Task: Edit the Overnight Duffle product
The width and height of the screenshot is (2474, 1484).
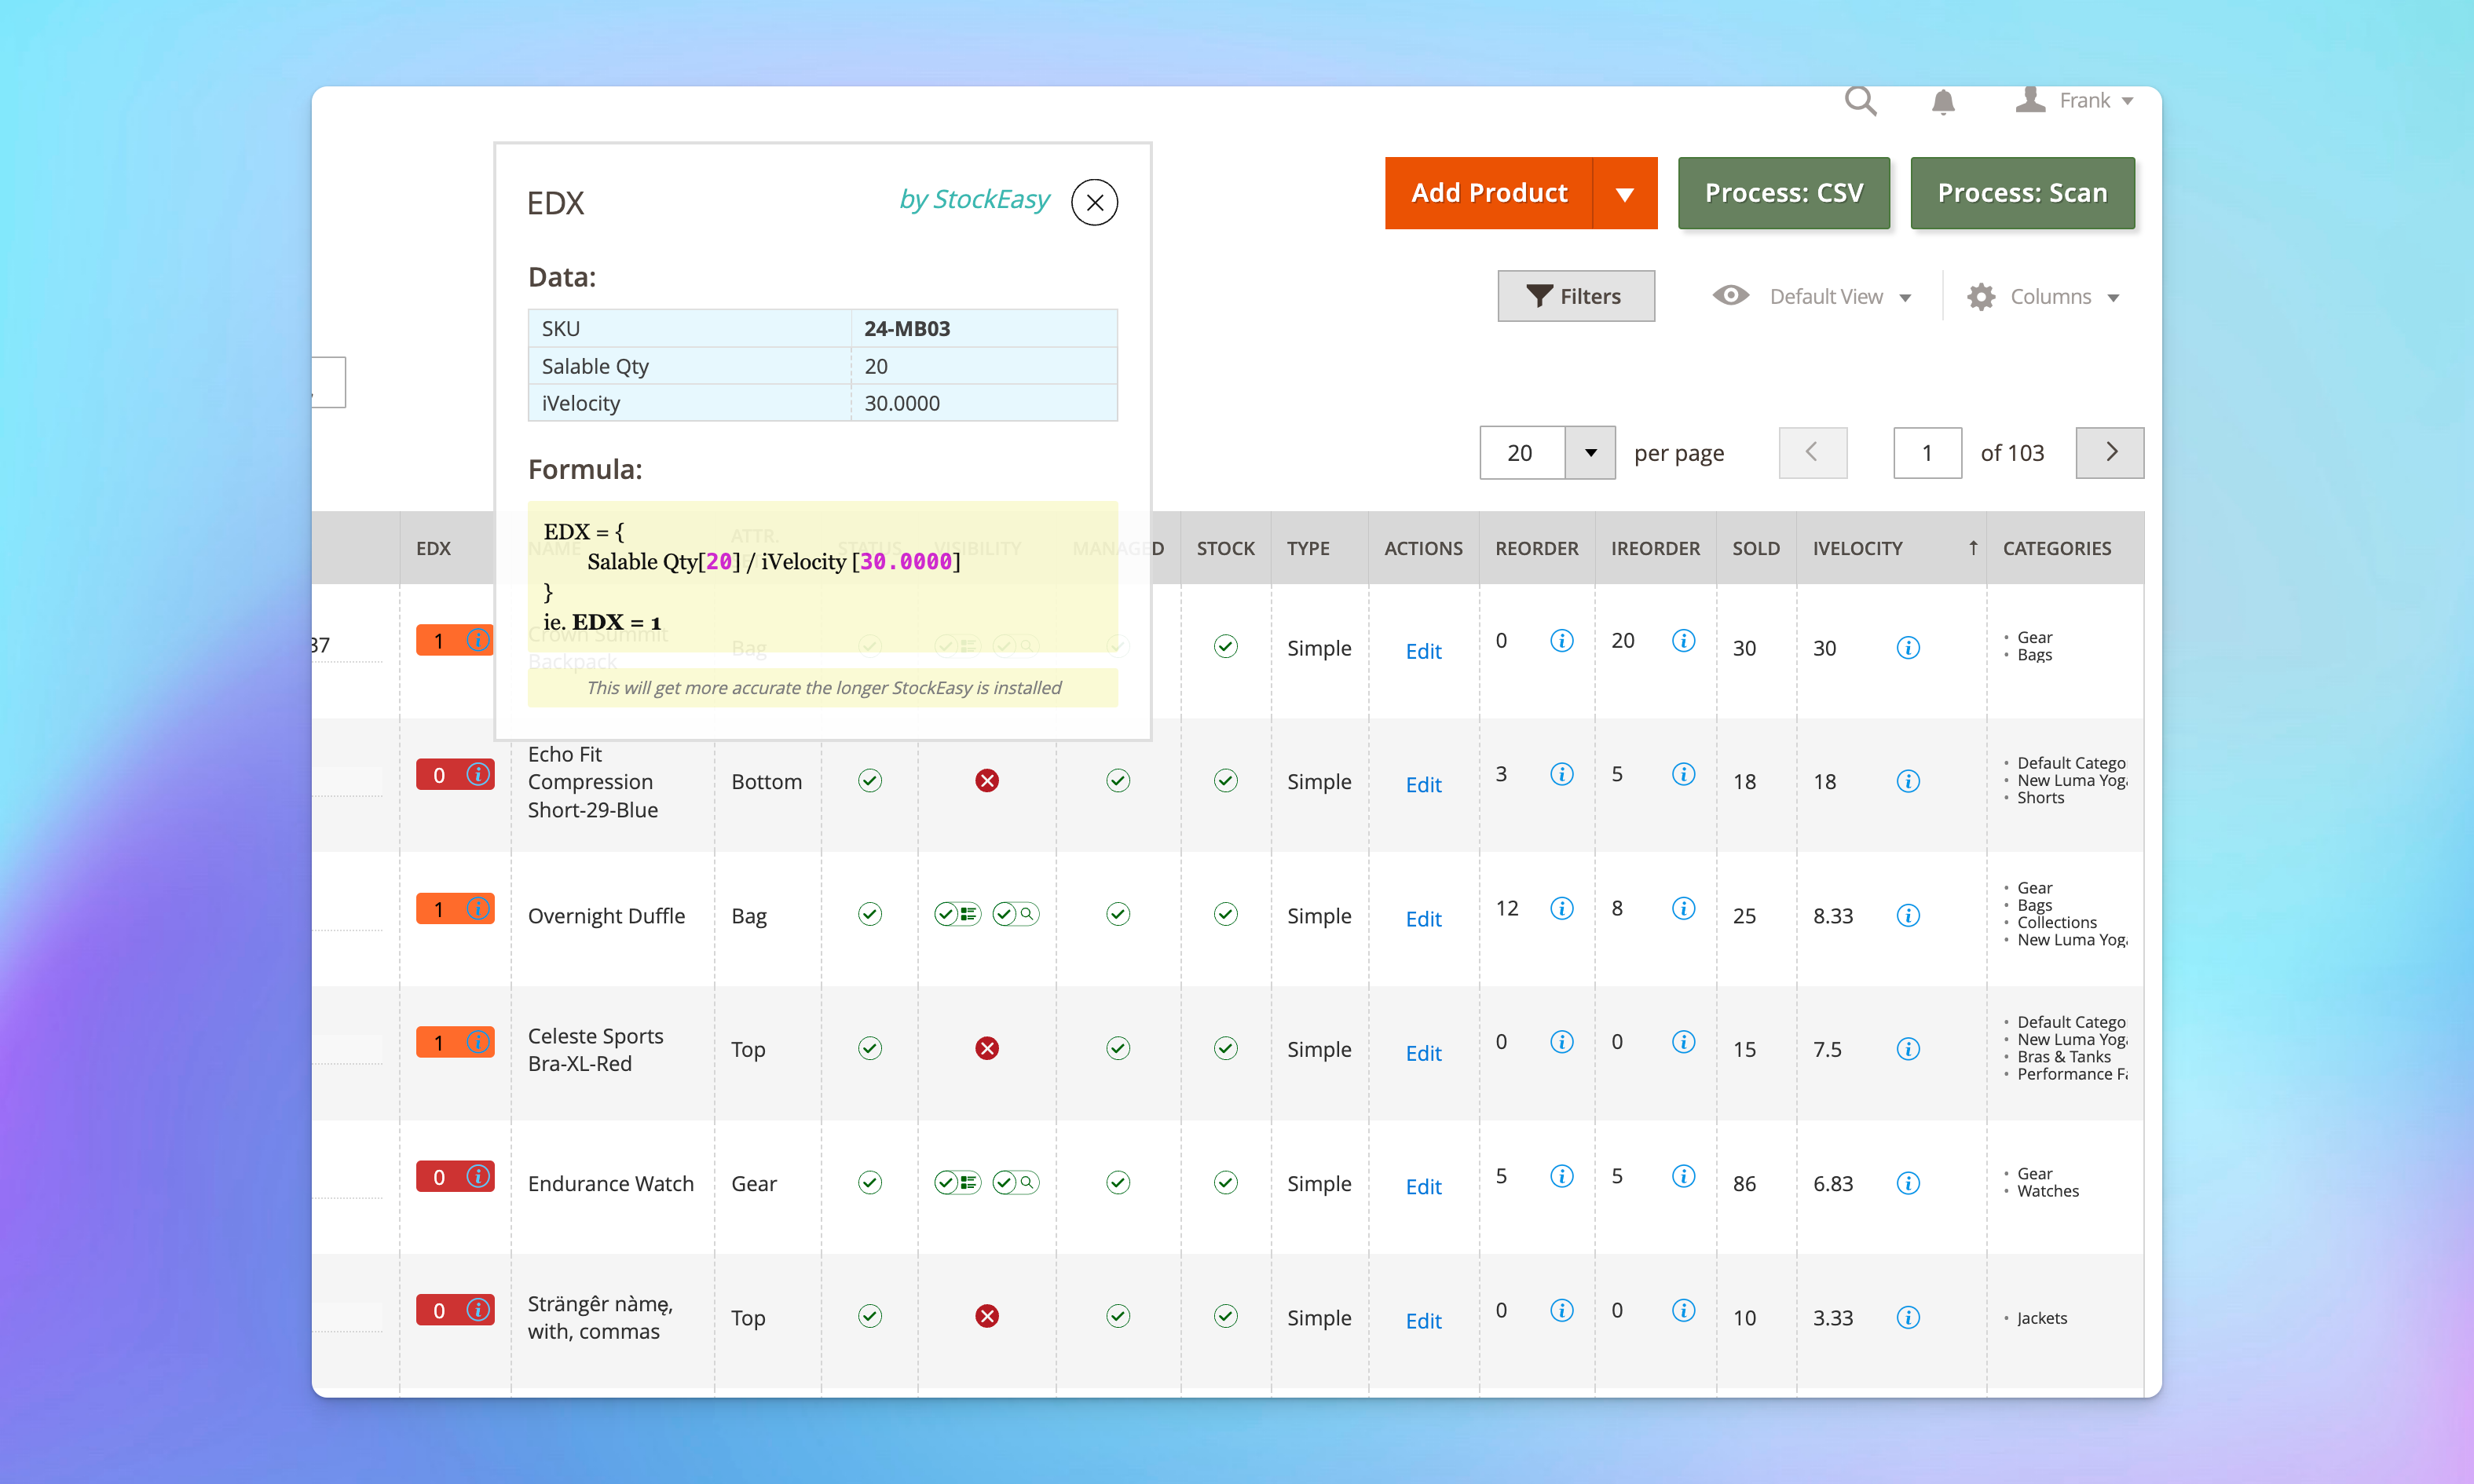Action: point(1423,919)
